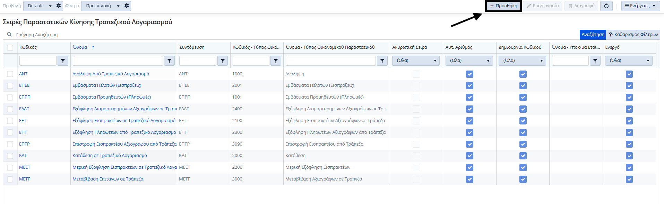Open Κατάθεση σε Τραπεζικό Λογαριασμό link
Screen dimensions: 664x204
110,156
